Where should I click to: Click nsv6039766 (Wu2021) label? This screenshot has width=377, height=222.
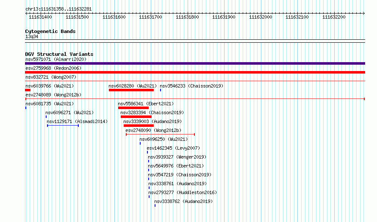[50, 86]
